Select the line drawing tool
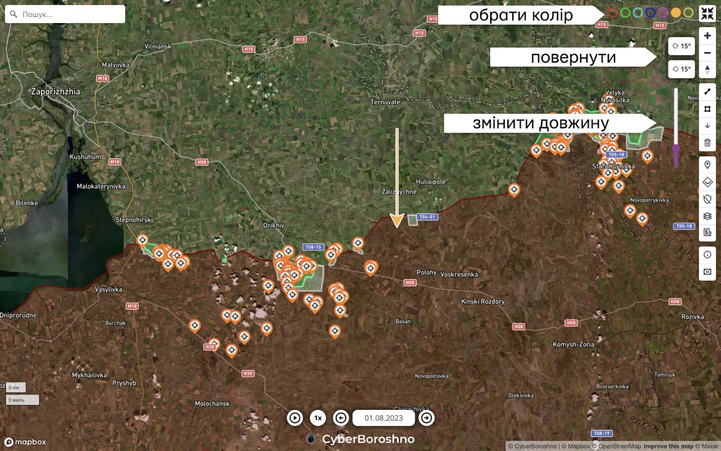 click(x=707, y=92)
